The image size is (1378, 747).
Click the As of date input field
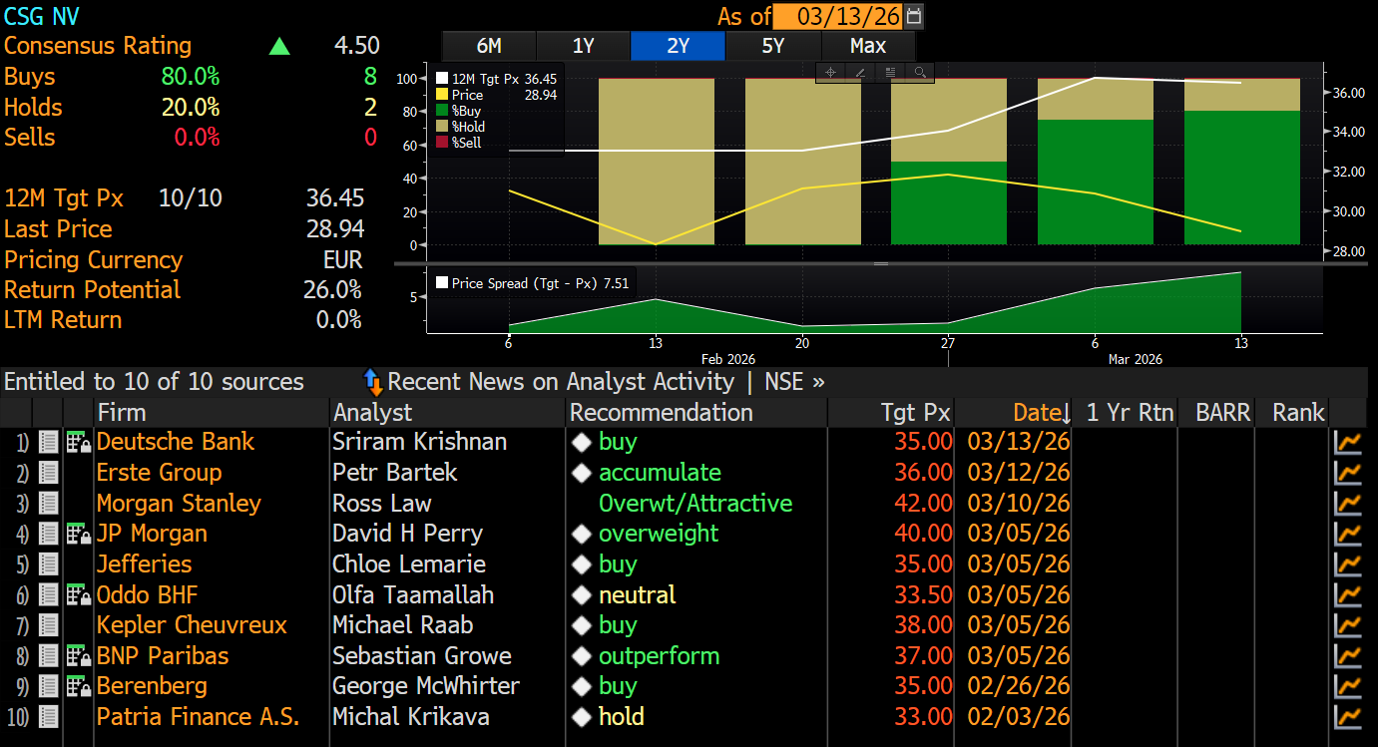click(x=836, y=16)
